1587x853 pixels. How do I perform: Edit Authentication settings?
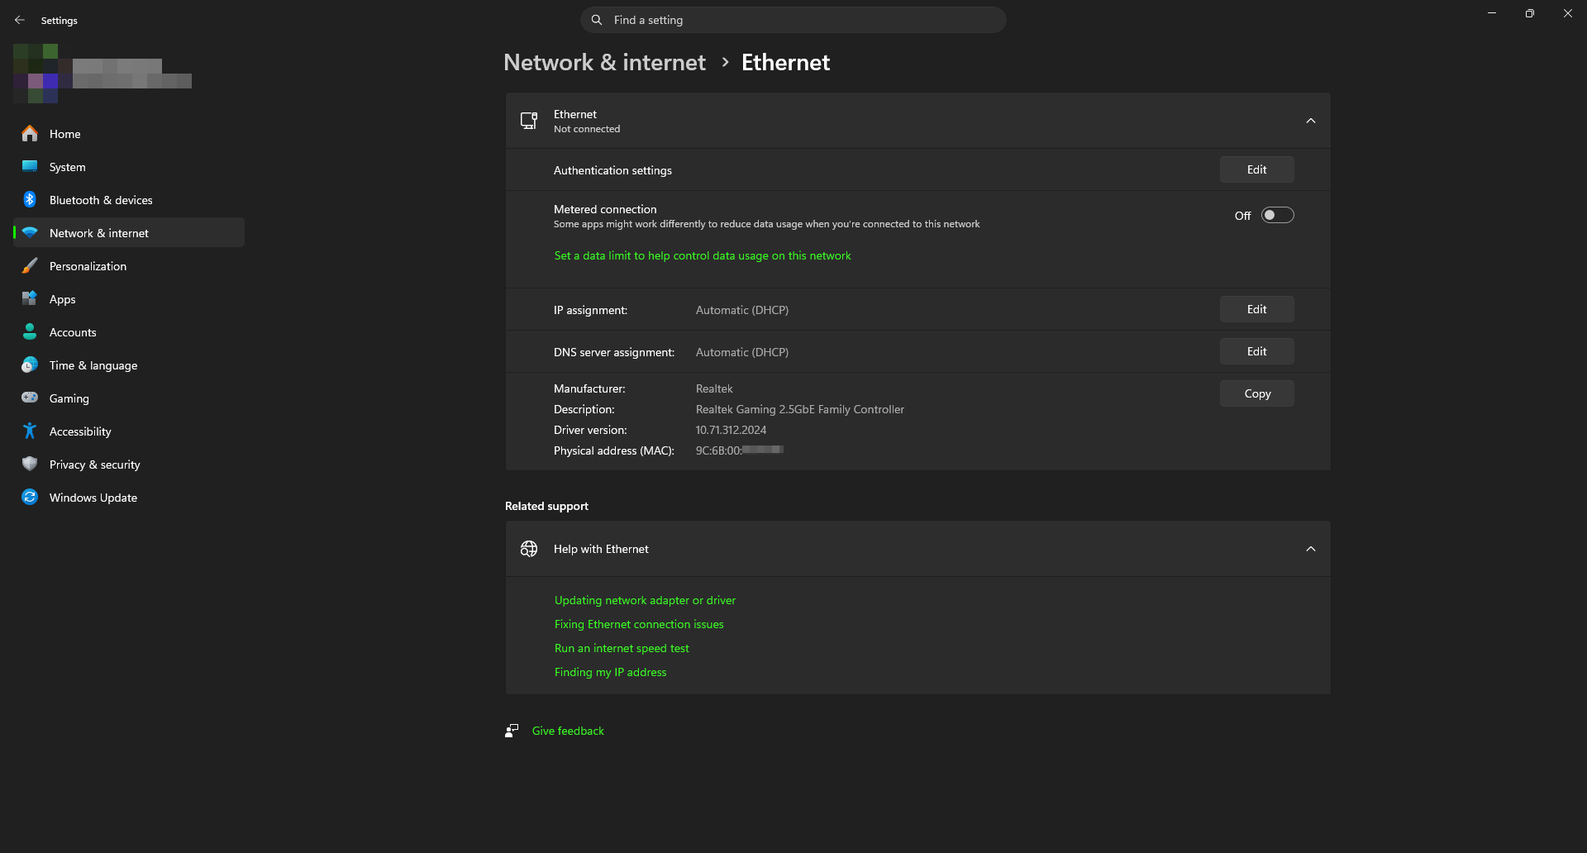coord(1256,169)
